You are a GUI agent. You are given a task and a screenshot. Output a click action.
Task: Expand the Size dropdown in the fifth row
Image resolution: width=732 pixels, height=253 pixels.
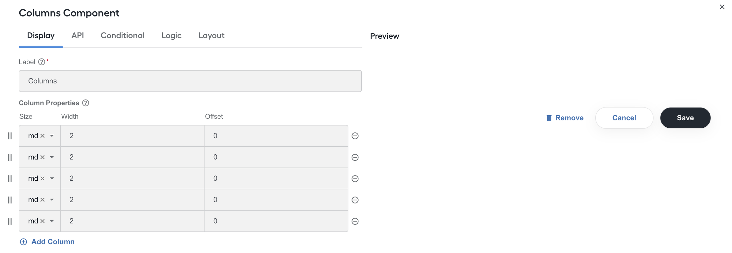pyautogui.click(x=52, y=221)
